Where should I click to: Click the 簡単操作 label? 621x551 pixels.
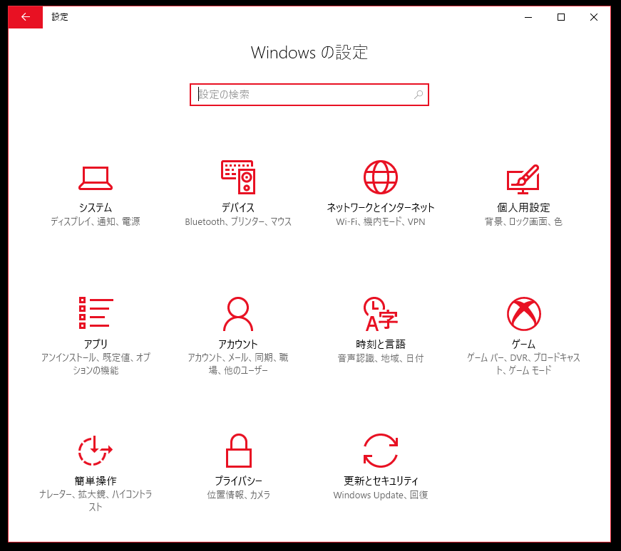click(96, 481)
